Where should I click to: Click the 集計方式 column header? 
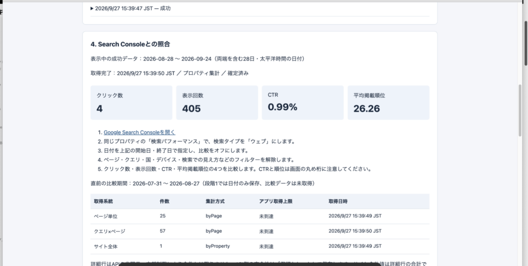coord(215,202)
